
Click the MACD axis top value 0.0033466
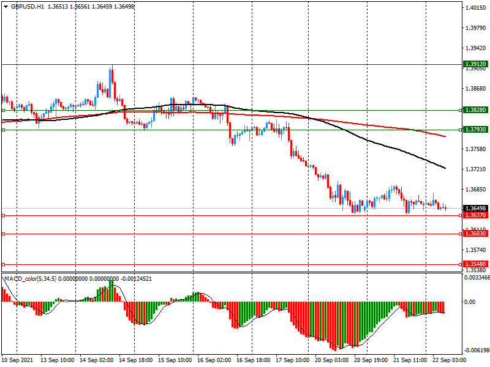[477, 278]
